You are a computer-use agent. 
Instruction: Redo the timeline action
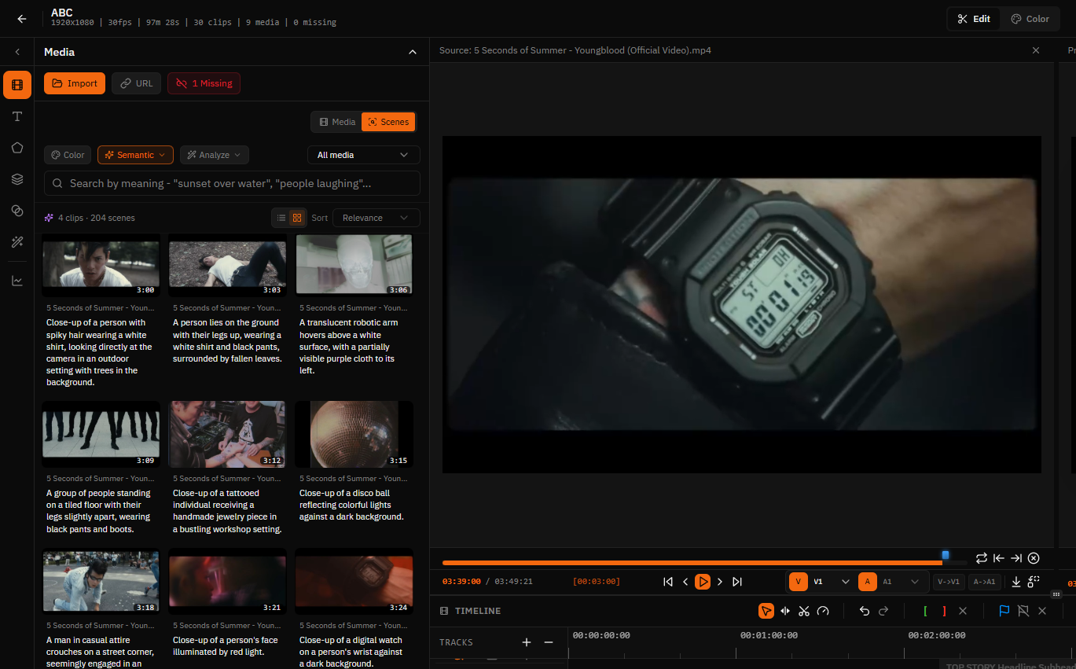tap(883, 611)
